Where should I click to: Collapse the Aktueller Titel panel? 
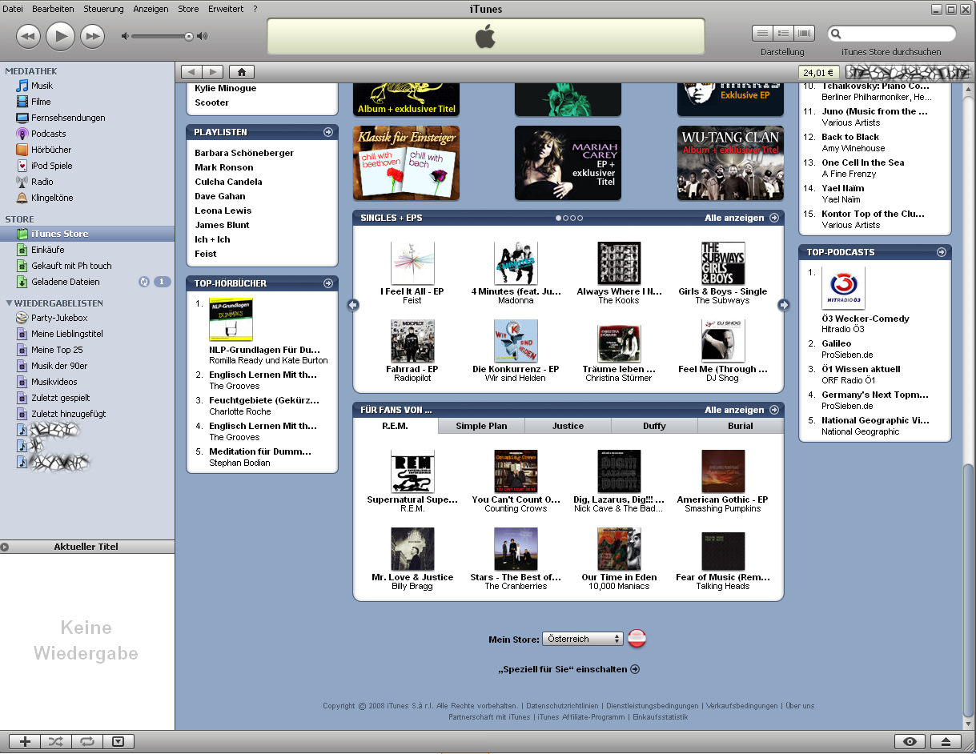tap(5, 547)
